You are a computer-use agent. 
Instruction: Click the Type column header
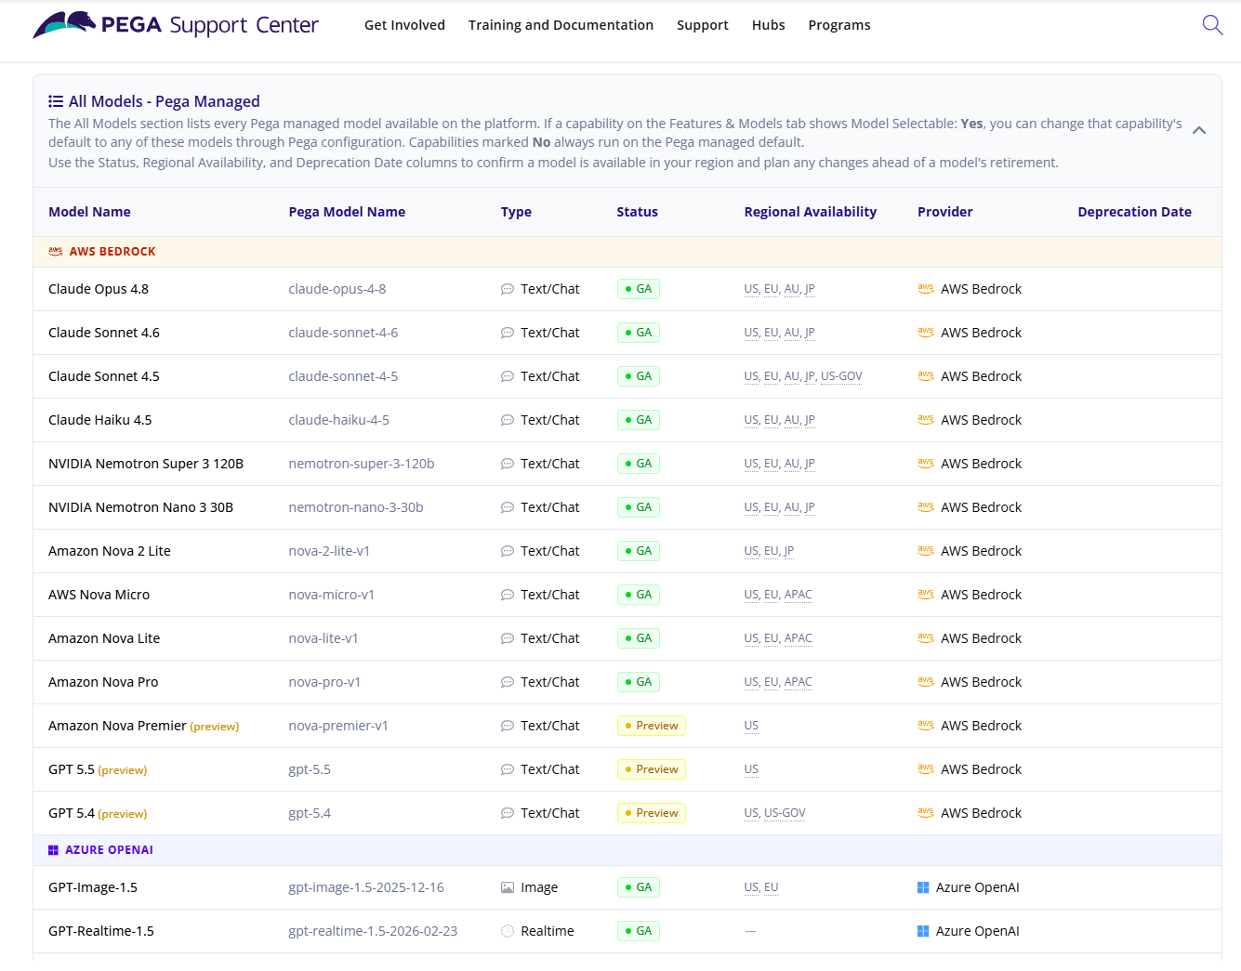coord(516,212)
